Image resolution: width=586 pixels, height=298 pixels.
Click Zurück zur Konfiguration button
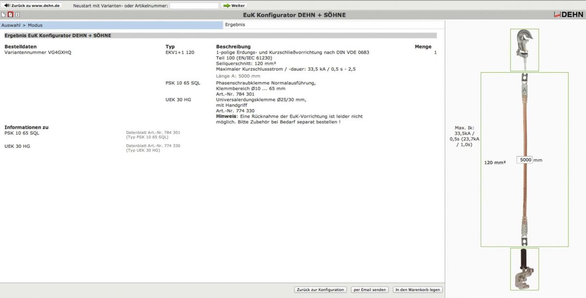coord(320,290)
